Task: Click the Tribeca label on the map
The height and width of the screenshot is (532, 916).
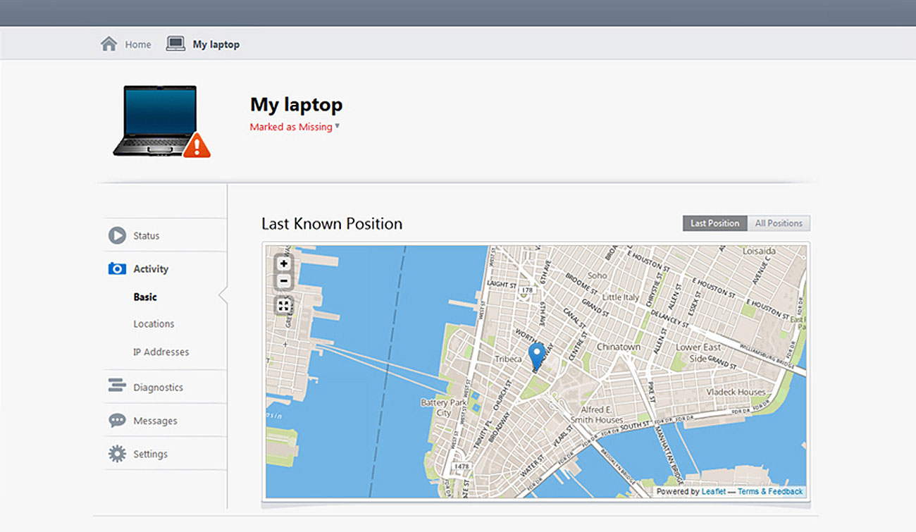Action: (508, 359)
